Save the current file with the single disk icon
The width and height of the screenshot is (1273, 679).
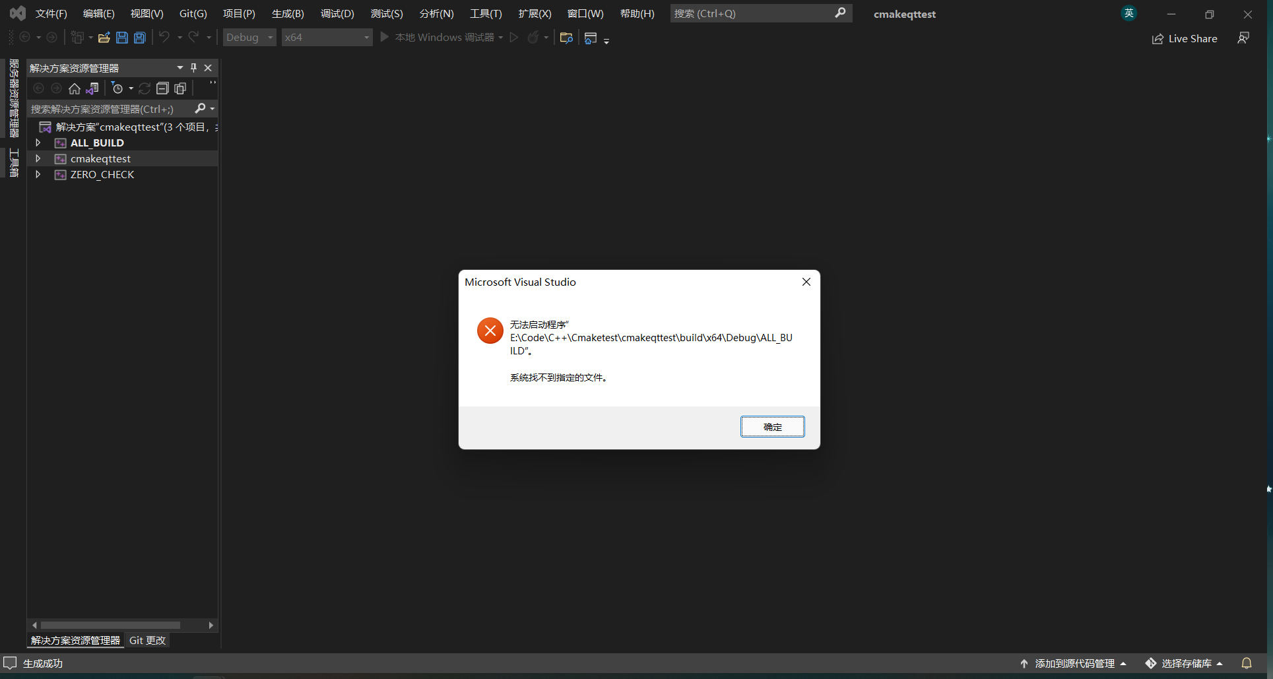[122, 38]
